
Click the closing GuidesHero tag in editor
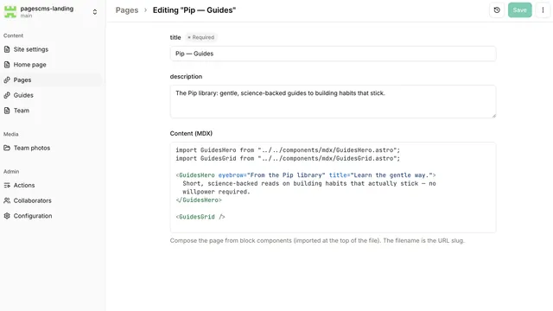(199, 200)
